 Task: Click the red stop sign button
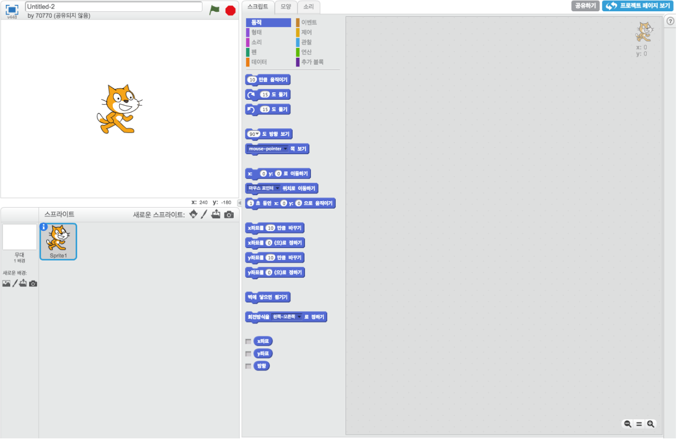[231, 10]
